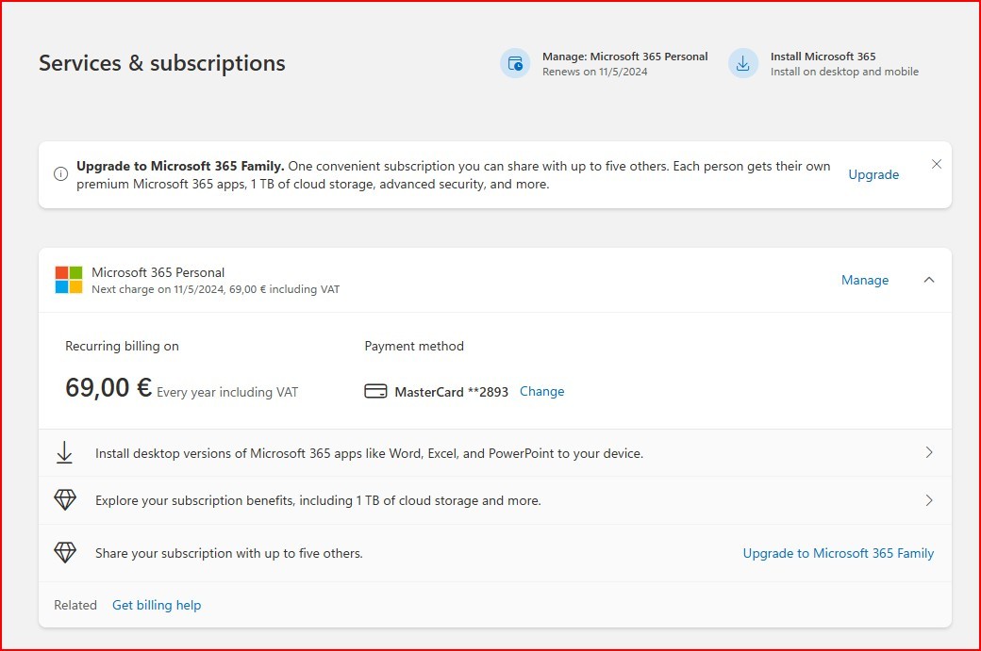Click the diamond icon beside share subscription row

pyautogui.click(x=64, y=552)
